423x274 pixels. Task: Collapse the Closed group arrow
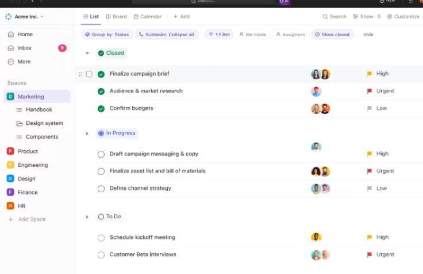(x=87, y=53)
